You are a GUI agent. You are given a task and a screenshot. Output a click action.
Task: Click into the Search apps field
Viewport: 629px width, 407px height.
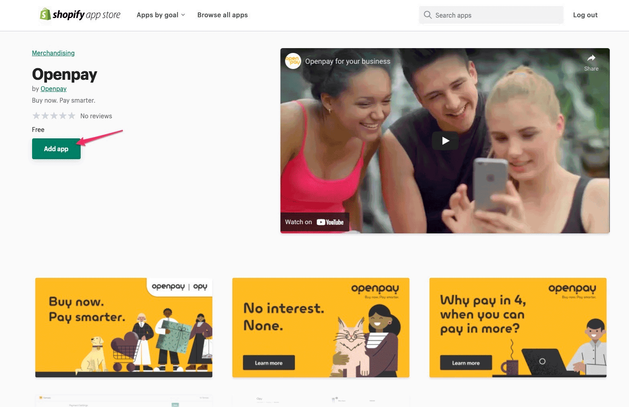pyautogui.click(x=491, y=15)
